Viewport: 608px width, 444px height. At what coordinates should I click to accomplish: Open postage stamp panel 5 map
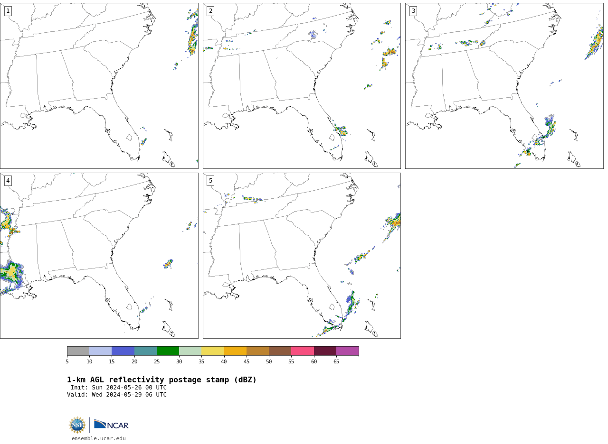(302, 256)
